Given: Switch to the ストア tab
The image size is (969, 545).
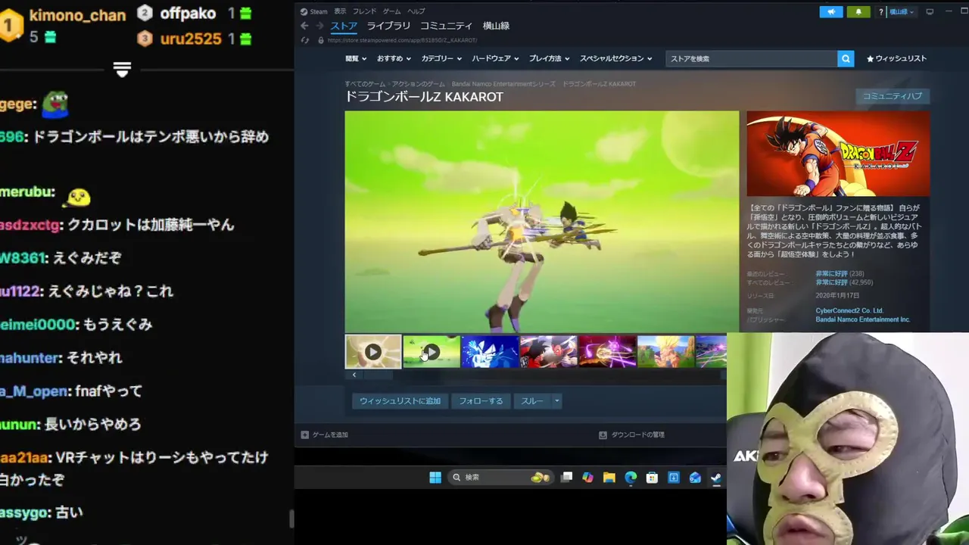Looking at the screenshot, I should 344,26.
